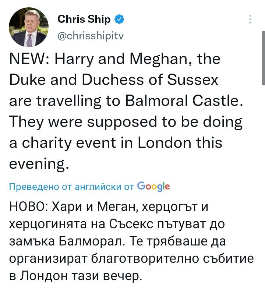Click the blue verified badge

tap(119, 19)
